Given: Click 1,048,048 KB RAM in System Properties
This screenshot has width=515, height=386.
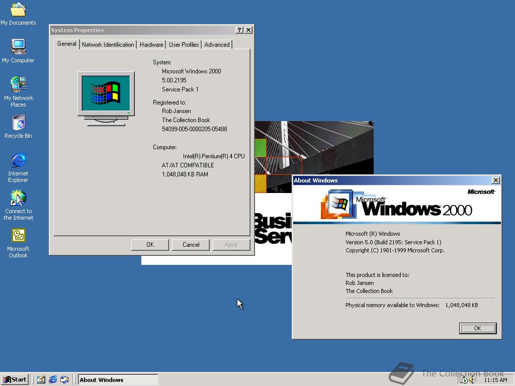Looking at the screenshot, I should pyautogui.click(x=185, y=174).
